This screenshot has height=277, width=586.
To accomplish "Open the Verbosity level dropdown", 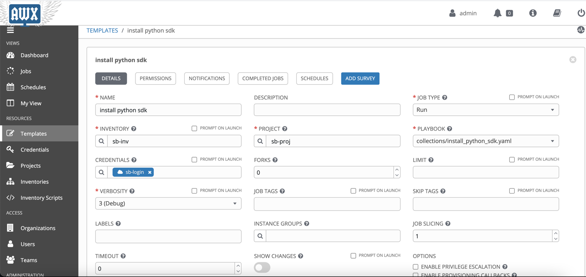I will (234, 203).
